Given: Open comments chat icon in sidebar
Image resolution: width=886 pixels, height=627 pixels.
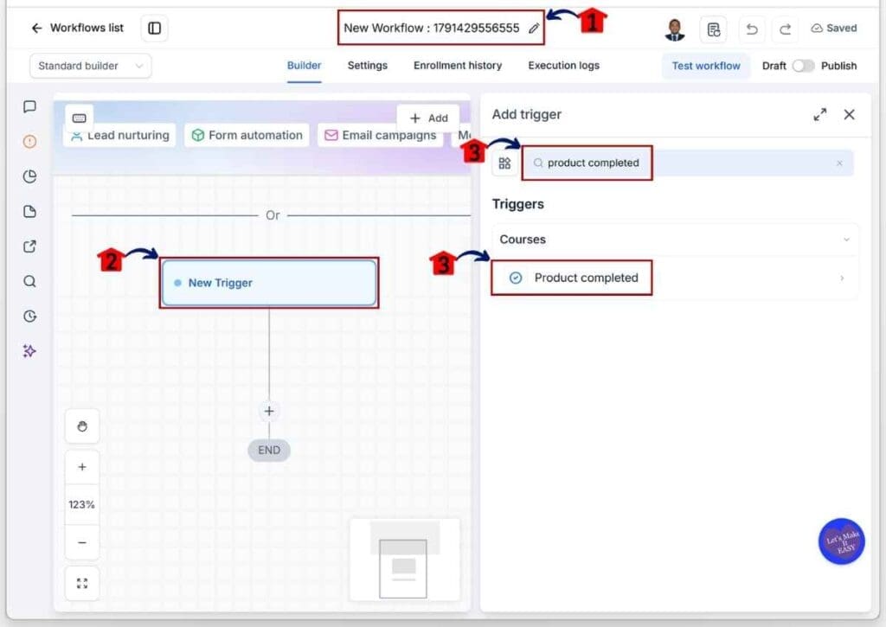Looking at the screenshot, I should [x=30, y=106].
